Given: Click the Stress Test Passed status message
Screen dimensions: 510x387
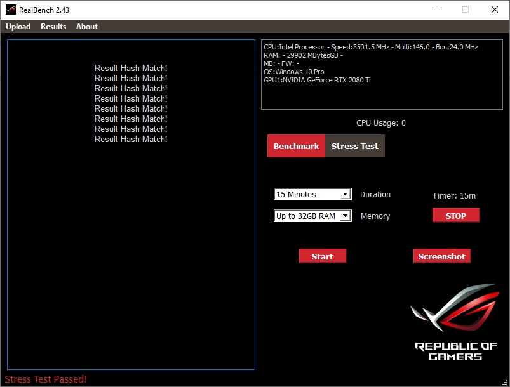Looking at the screenshot, I should coord(46,379).
